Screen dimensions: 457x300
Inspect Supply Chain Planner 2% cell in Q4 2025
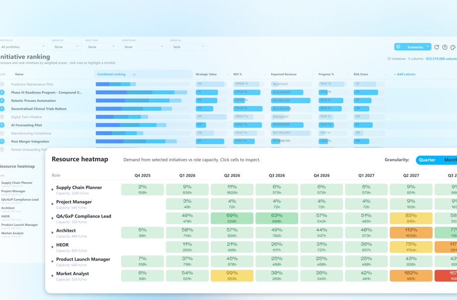pos(143,190)
